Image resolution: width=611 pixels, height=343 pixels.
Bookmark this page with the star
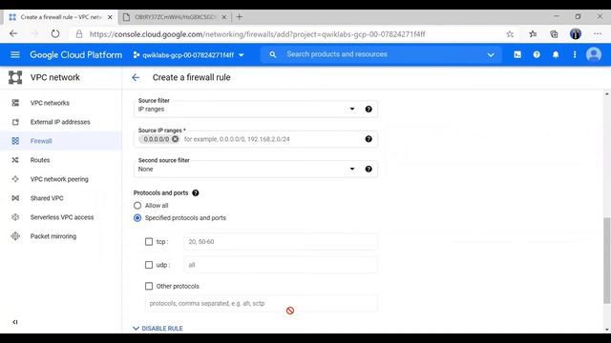(x=510, y=34)
